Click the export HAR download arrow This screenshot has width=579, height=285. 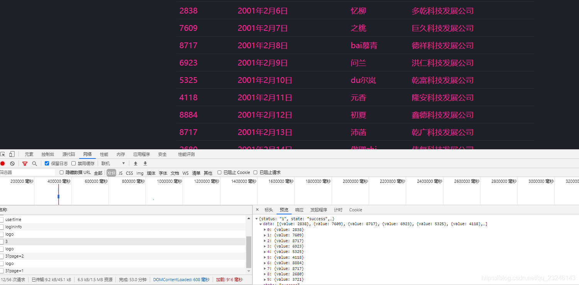(145, 164)
